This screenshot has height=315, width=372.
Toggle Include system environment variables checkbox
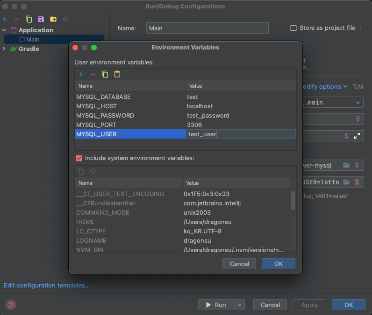point(79,158)
